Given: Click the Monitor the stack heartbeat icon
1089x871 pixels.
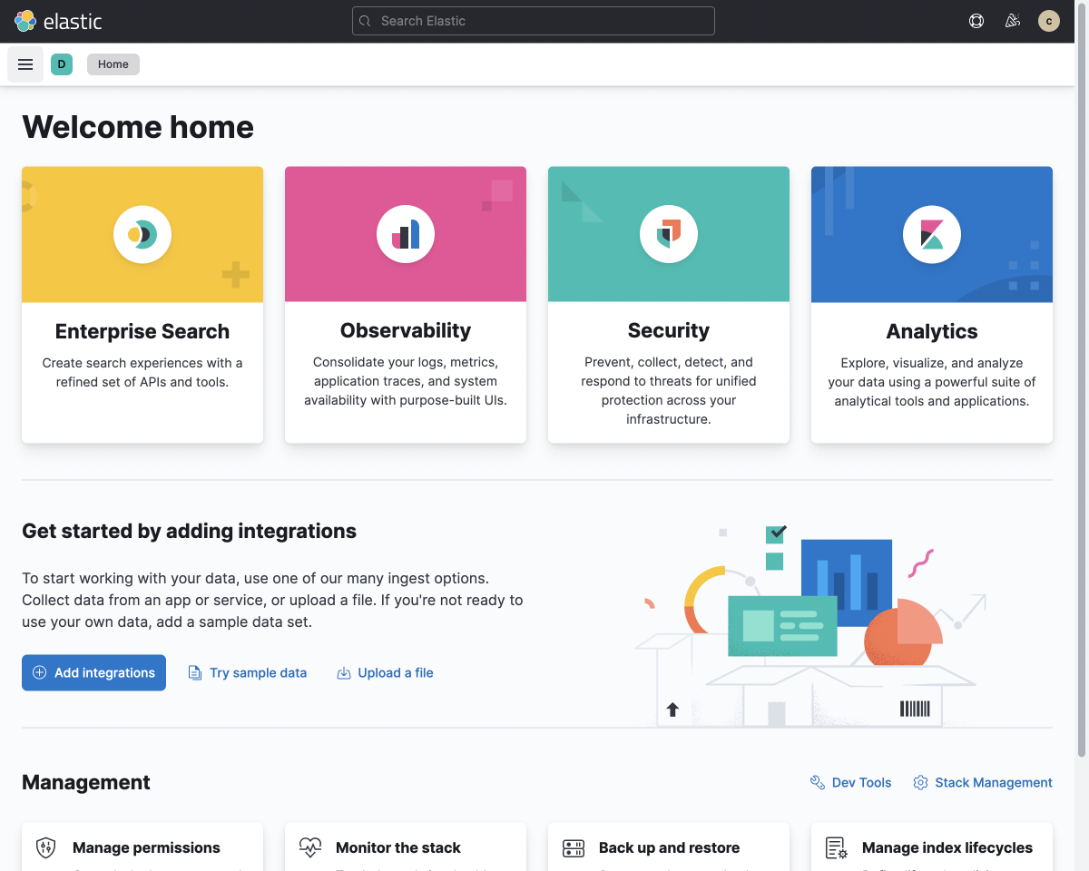Looking at the screenshot, I should pyautogui.click(x=309, y=847).
